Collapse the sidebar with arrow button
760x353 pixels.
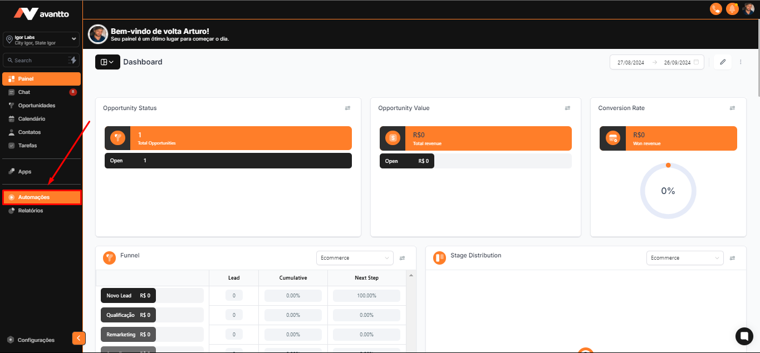point(79,338)
